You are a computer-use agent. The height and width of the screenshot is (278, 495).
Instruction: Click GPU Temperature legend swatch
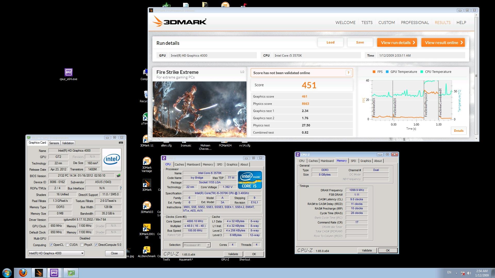tap(387, 72)
